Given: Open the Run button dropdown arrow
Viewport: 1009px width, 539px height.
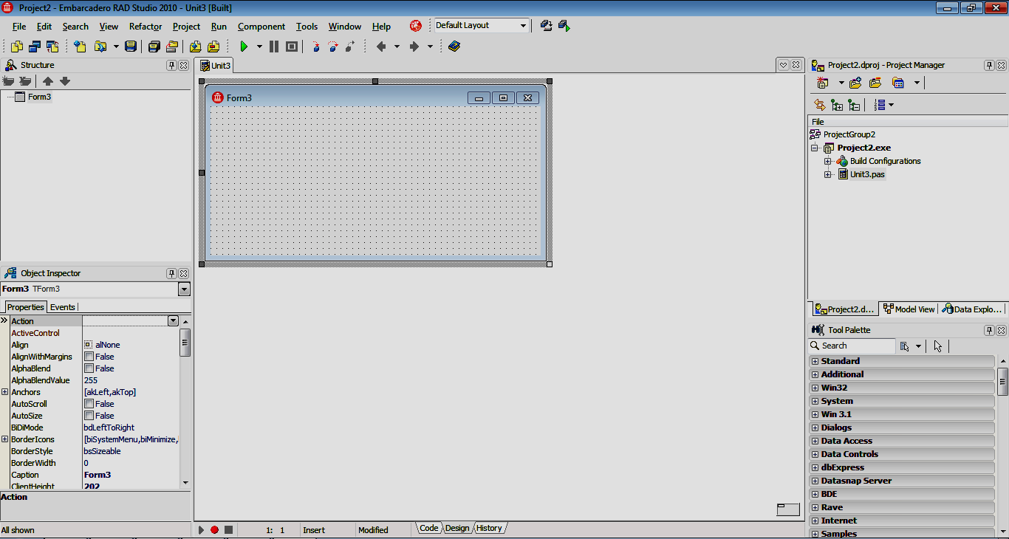Looking at the screenshot, I should [259, 47].
